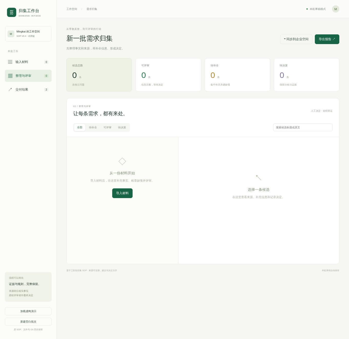This screenshot has height=339, width=349.
Task: Click 同步到企业空间 button
Action: pyautogui.click(x=296, y=39)
